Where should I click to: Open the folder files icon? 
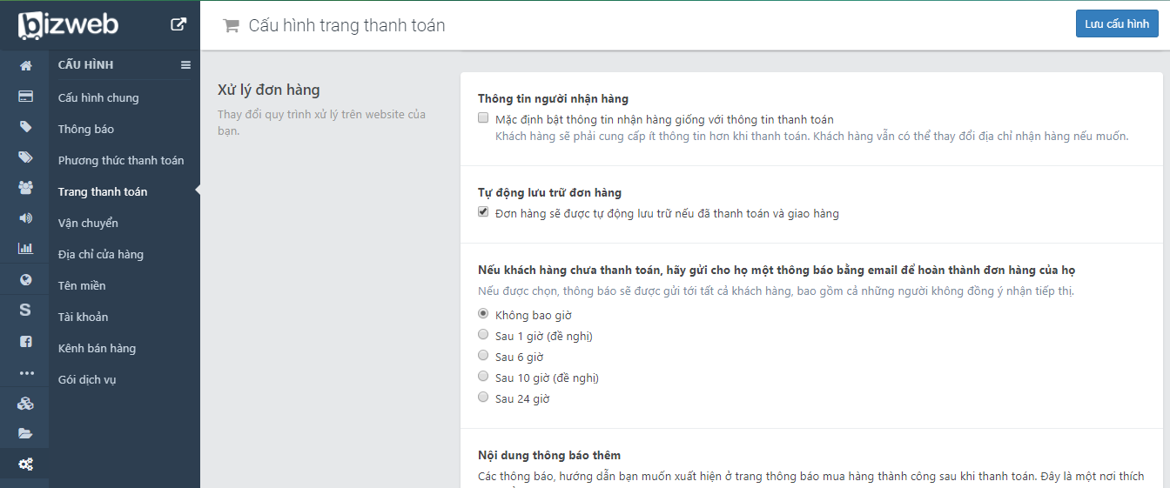point(25,433)
